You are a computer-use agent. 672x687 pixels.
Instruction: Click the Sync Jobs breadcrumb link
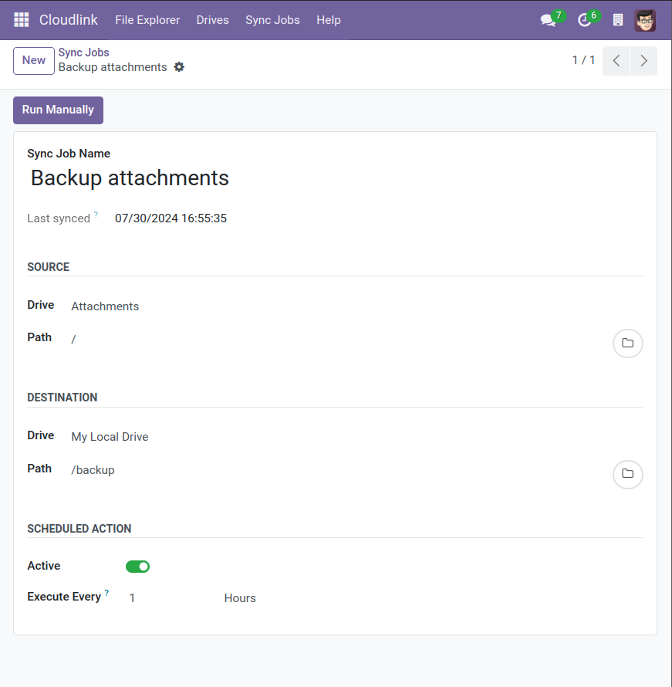tap(83, 52)
